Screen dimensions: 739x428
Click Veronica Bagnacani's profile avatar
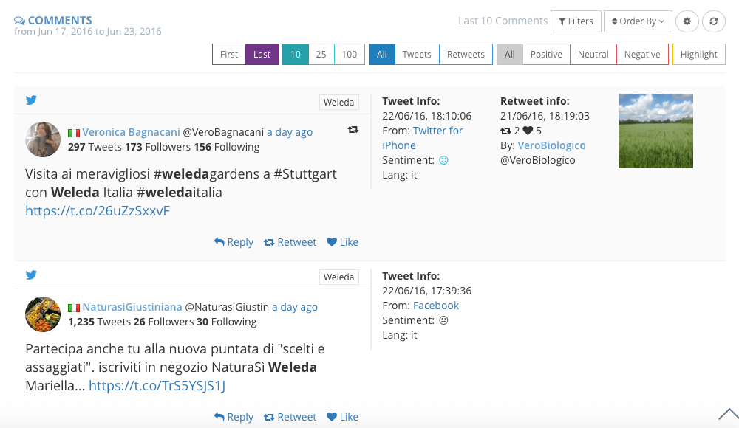(43, 139)
